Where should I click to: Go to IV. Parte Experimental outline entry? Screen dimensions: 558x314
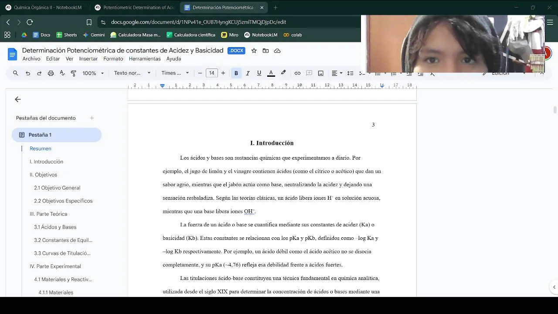click(55, 266)
